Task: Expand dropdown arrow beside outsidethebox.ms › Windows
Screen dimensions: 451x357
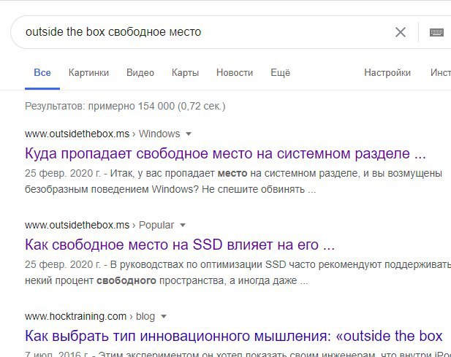Action: click(x=189, y=134)
